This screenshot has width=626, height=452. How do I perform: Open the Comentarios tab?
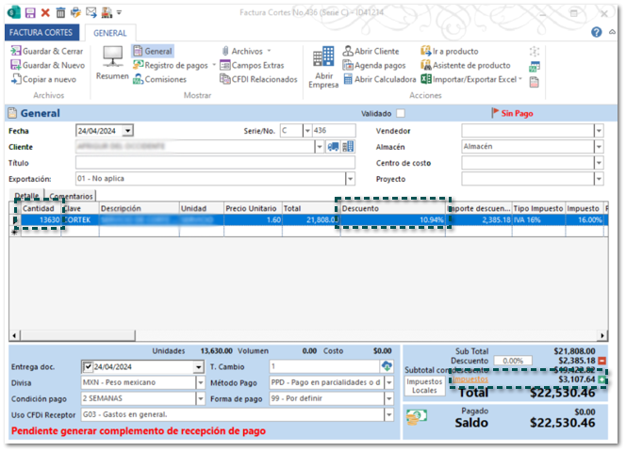[x=71, y=195]
